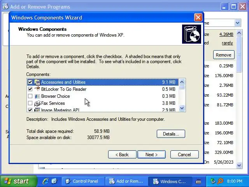This screenshot has height=187, width=249.
Task: Click the 5/26/2023 date entry
Action: pyautogui.click(x=224, y=162)
